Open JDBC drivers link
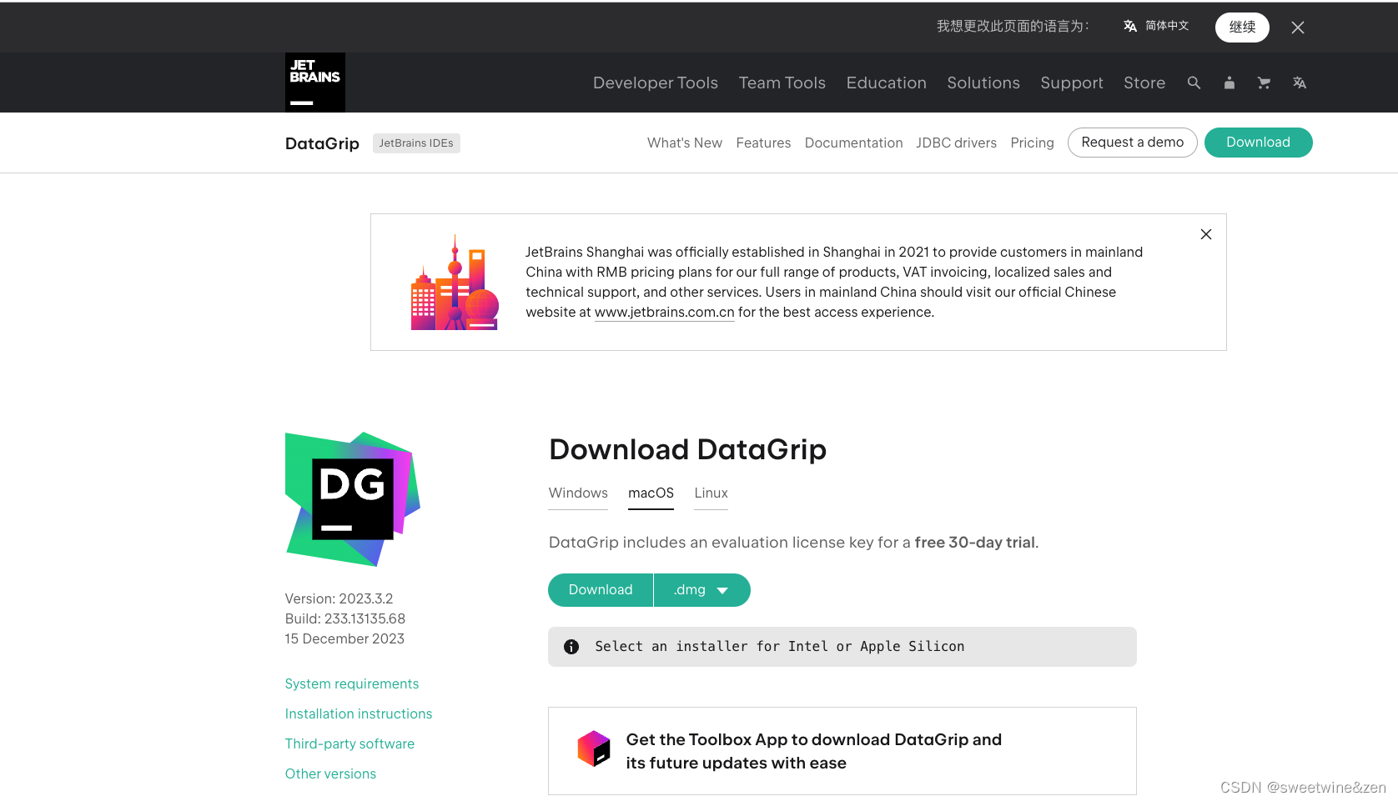The width and height of the screenshot is (1398, 801). [957, 143]
